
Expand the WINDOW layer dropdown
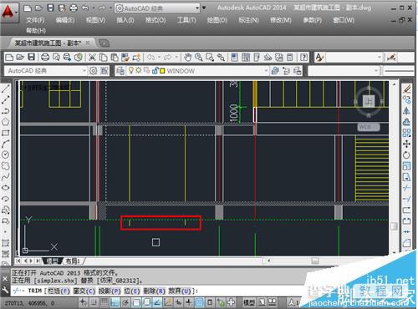[266, 71]
